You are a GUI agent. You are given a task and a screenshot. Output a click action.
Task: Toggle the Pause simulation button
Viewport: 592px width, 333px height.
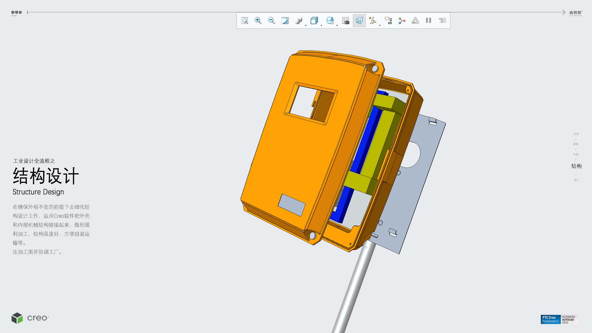tap(429, 21)
